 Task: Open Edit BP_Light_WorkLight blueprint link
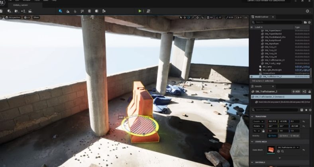(302, 70)
